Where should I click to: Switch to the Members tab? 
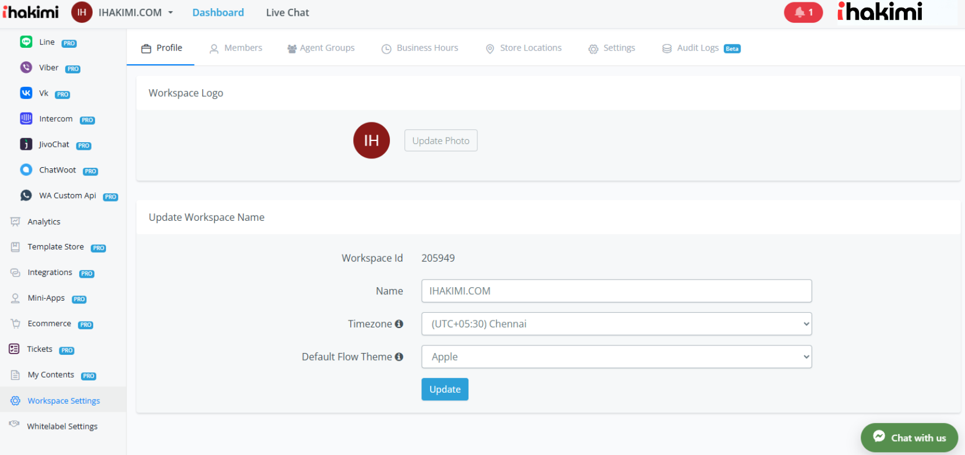tap(236, 48)
